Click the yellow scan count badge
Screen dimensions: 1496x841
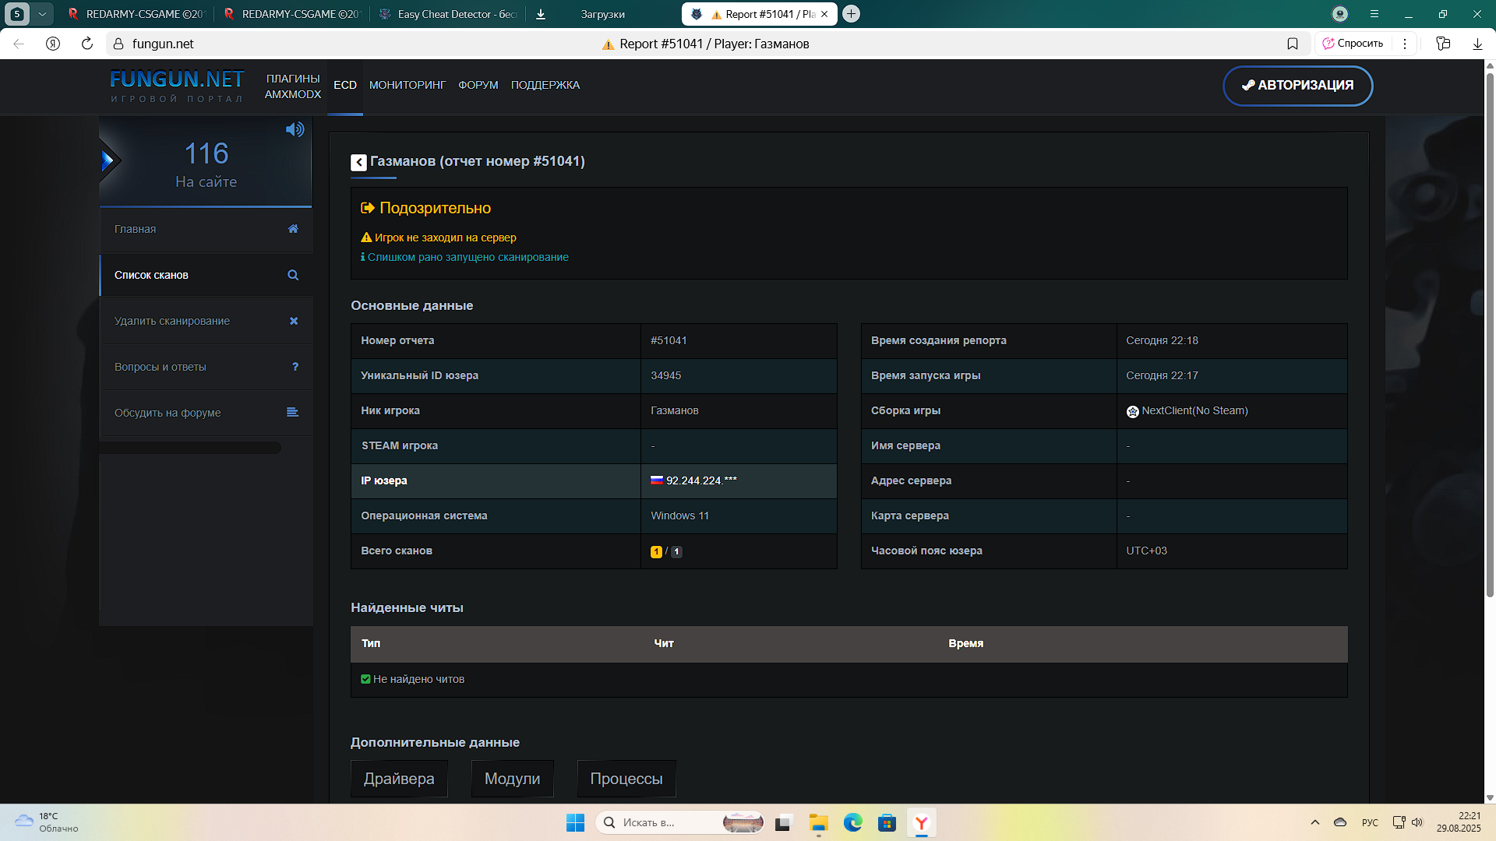[x=656, y=551]
